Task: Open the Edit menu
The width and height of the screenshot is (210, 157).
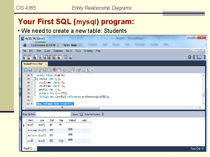Action: (x=31, y=51)
